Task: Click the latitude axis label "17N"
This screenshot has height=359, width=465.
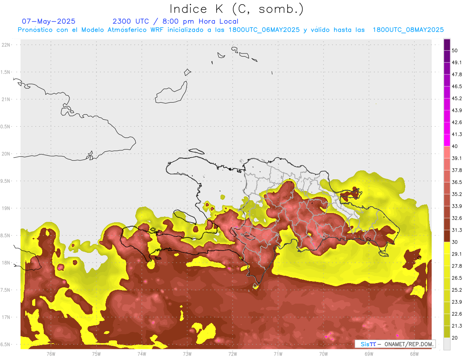Action: (6, 318)
